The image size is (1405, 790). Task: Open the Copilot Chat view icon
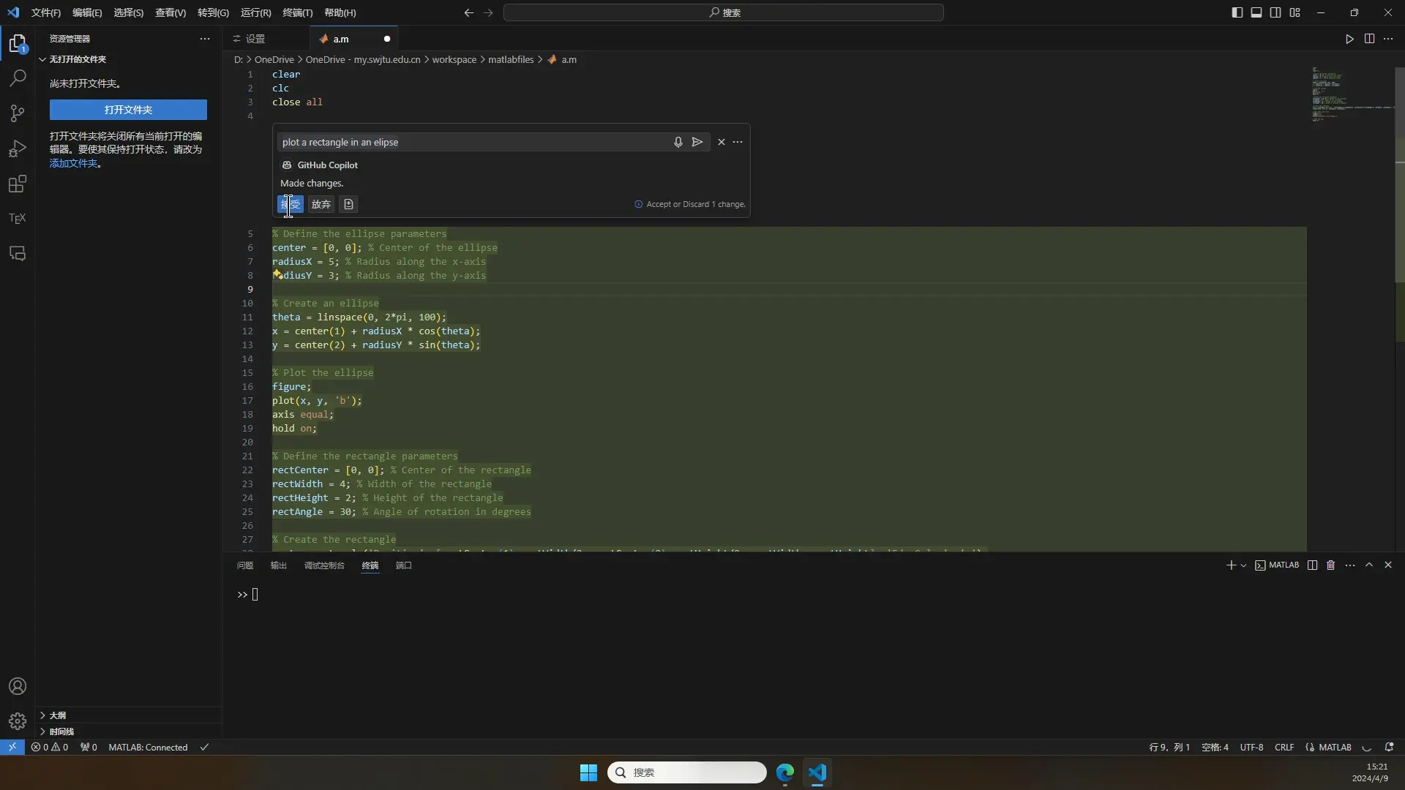(18, 253)
